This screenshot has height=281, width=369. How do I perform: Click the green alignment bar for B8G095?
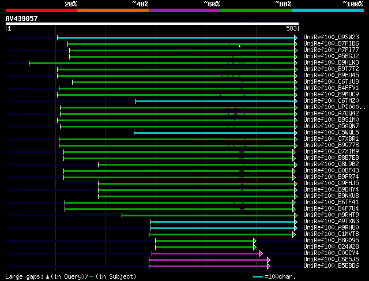[204, 241]
